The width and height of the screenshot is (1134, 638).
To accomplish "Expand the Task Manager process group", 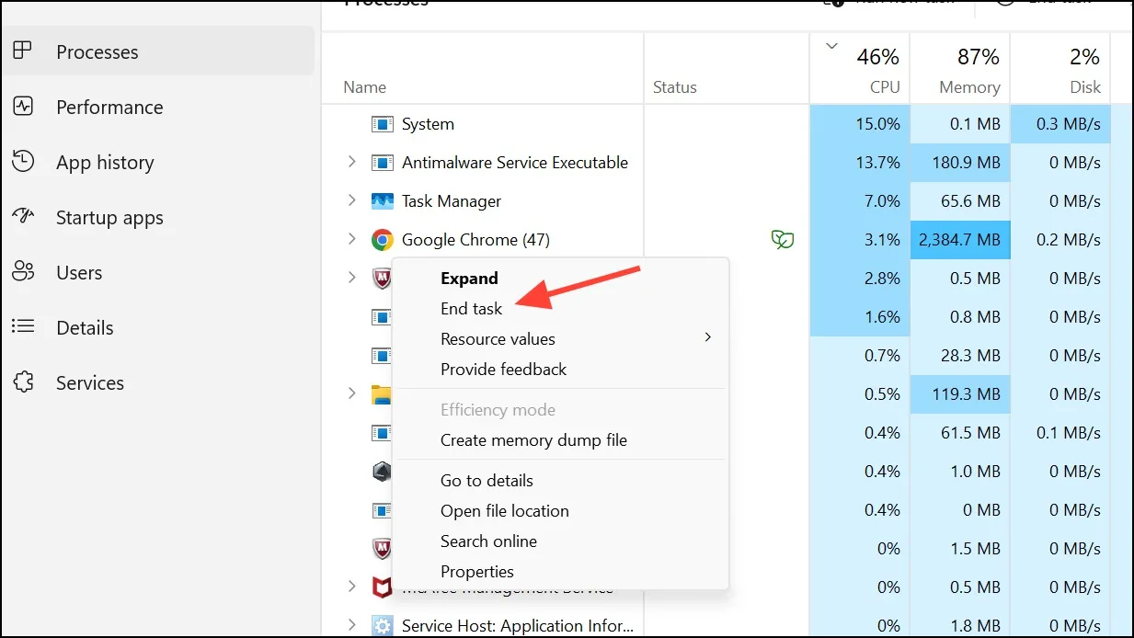I will (x=351, y=201).
